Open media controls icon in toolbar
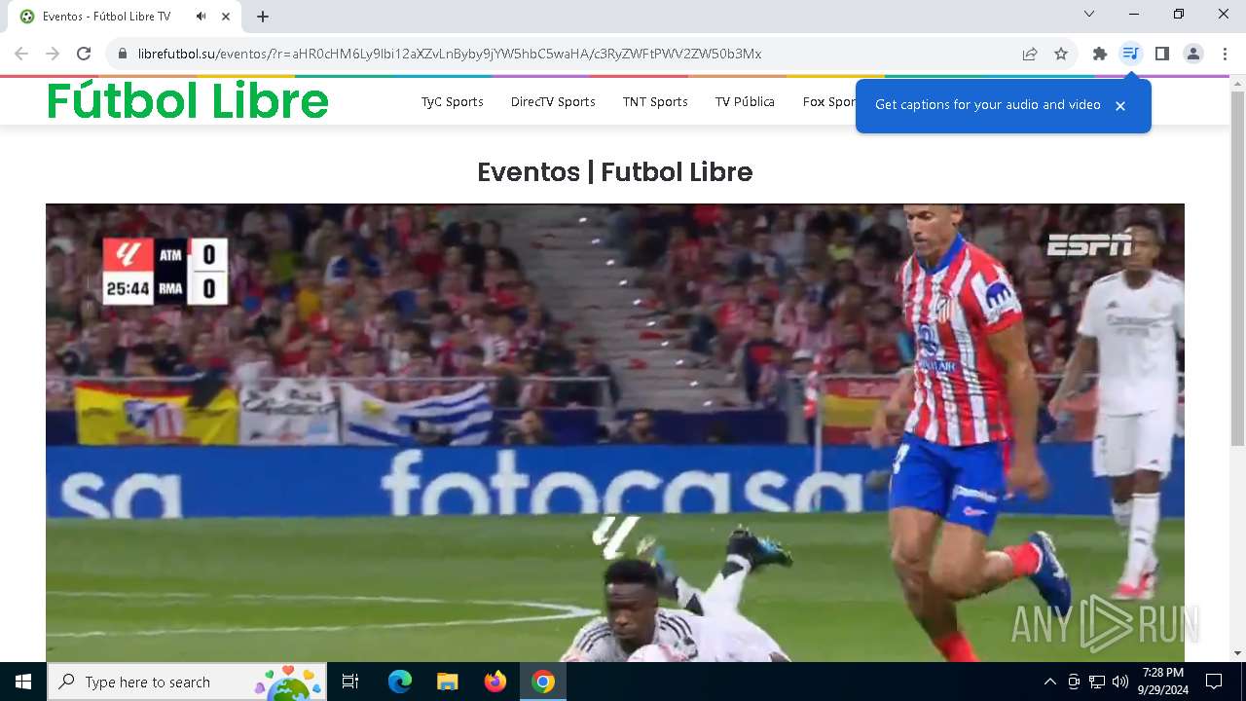This screenshot has height=701, width=1246. (x=1130, y=54)
